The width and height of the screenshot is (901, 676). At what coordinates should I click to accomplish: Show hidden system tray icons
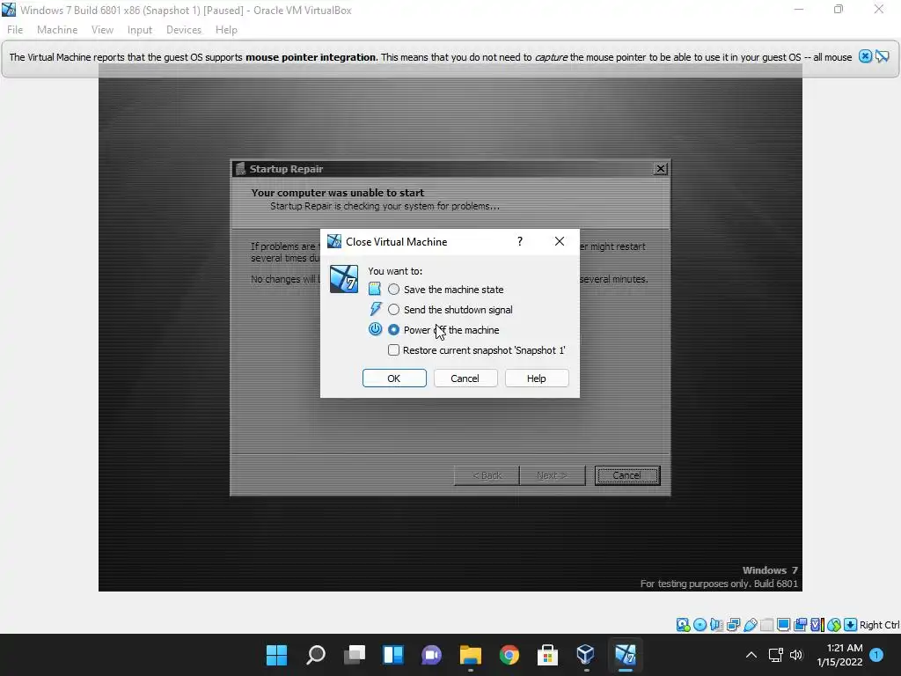(x=751, y=655)
